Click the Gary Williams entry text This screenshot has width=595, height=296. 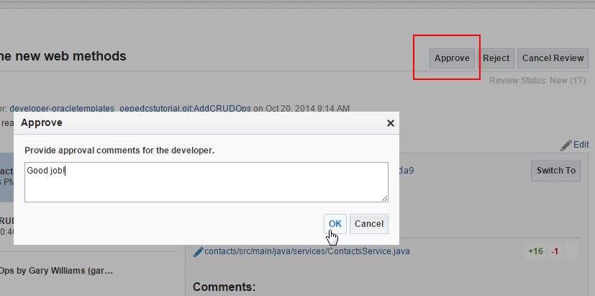pyautogui.click(x=57, y=271)
